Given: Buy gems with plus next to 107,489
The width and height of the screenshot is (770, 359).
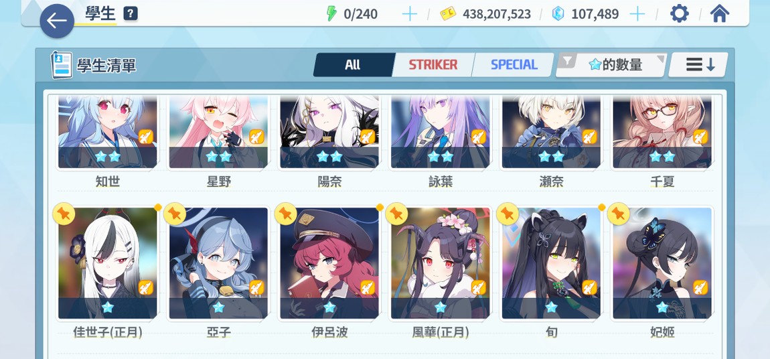Looking at the screenshot, I should tap(637, 14).
